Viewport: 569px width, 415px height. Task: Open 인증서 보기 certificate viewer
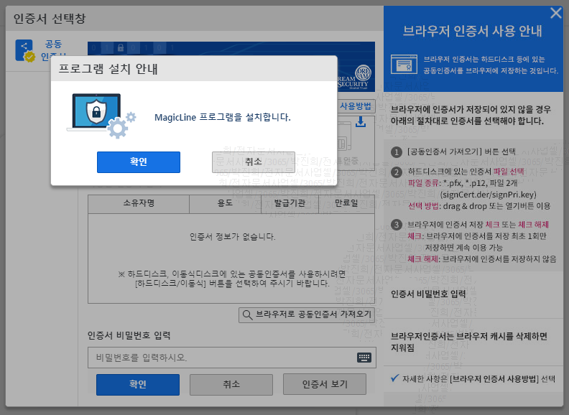click(x=325, y=384)
